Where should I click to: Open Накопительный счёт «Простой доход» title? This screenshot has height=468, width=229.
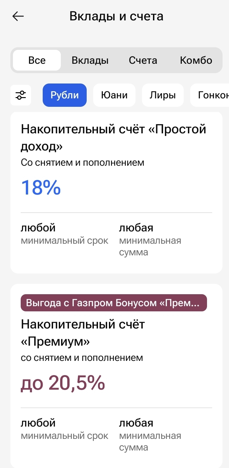pos(113,138)
